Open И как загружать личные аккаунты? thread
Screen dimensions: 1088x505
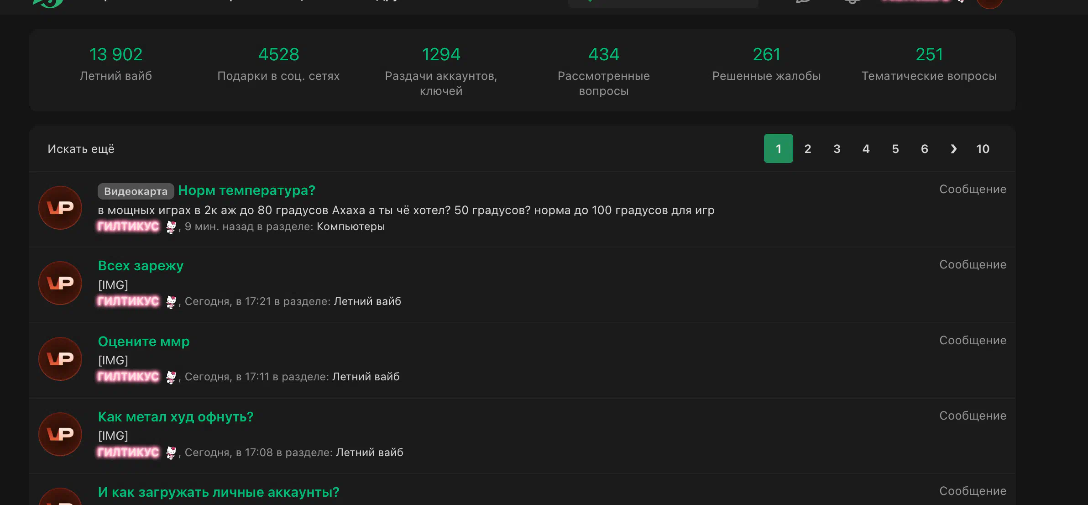[219, 492]
